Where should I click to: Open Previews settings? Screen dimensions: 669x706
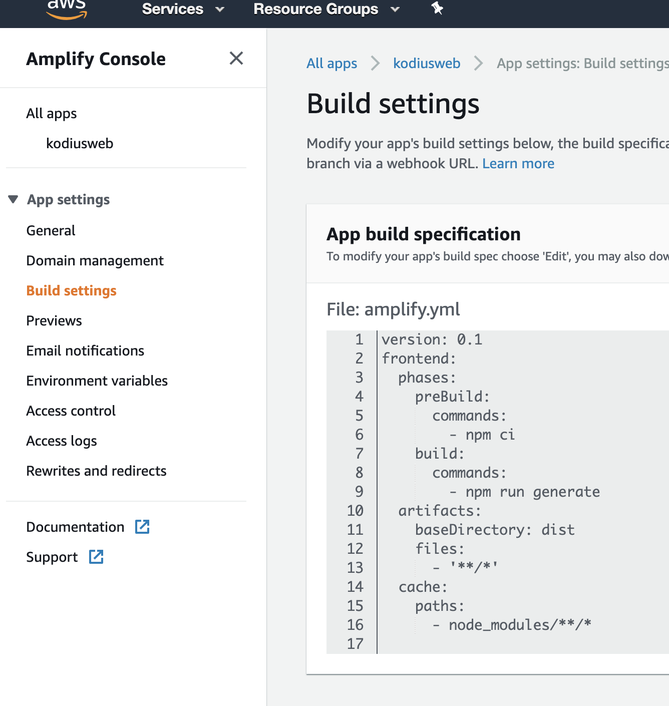(x=54, y=320)
